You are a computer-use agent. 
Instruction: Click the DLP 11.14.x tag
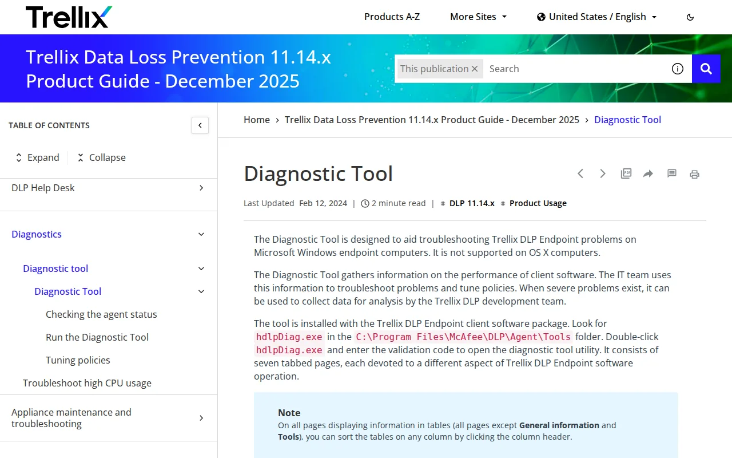click(x=472, y=203)
